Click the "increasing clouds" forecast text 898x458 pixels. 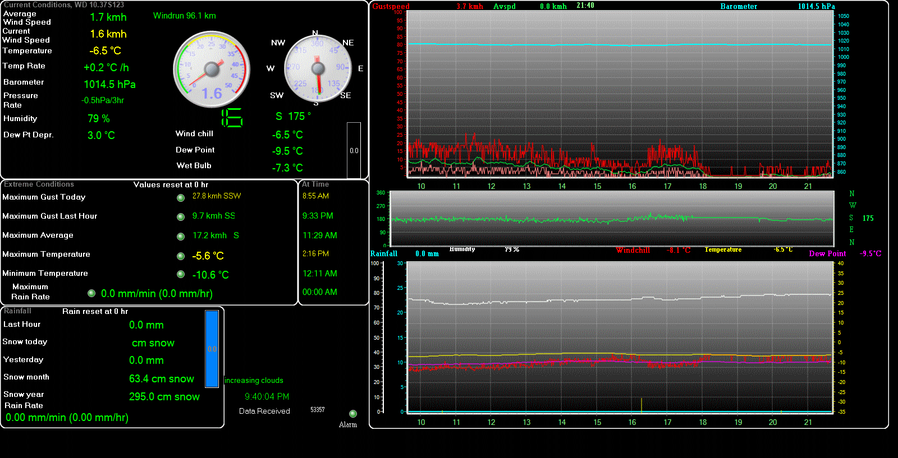click(254, 381)
